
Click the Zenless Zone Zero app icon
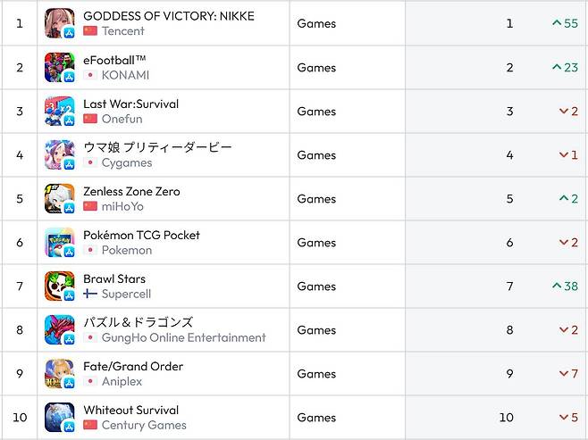[x=60, y=198]
